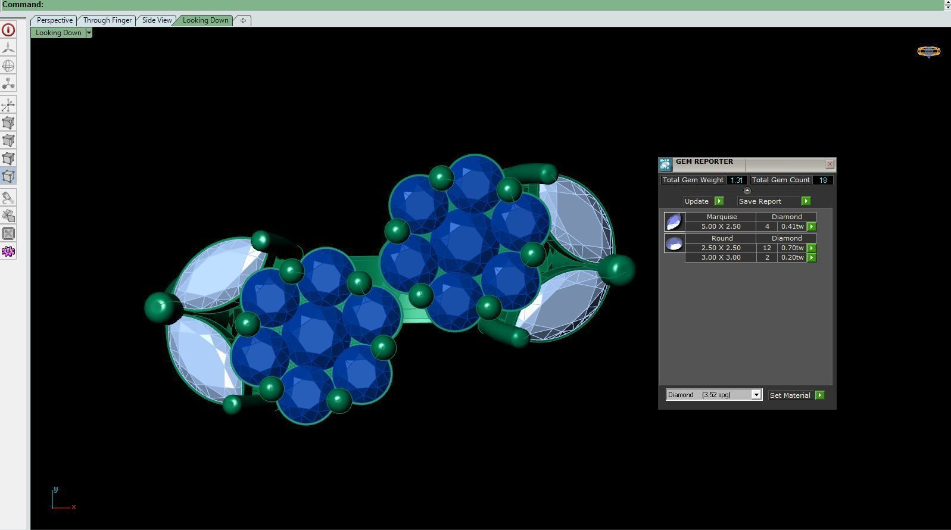951x530 pixels.
Task: Collapse the Gem Reporter totals with the round arrow
Action: (747, 191)
